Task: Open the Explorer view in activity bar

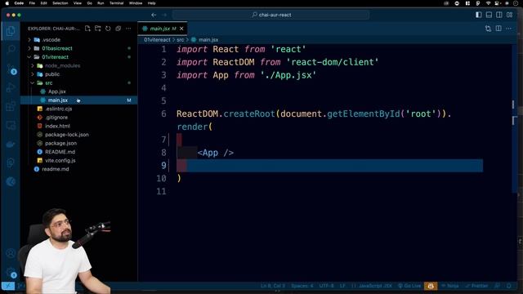Action: coord(11,31)
